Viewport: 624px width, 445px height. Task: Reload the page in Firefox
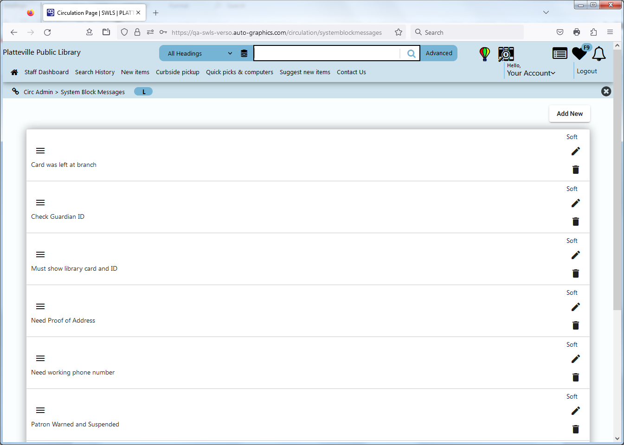pyautogui.click(x=47, y=32)
